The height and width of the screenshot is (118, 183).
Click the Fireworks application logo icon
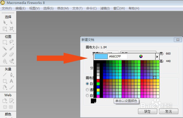tap(3, 3)
